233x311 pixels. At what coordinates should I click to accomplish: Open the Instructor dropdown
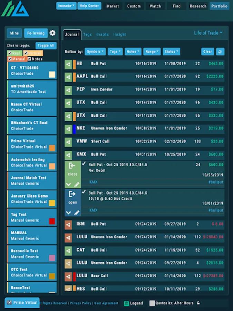(66, 6)
